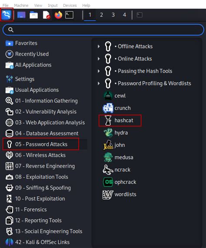This screenshot has width=206, height=248.
Task: Open the Kali dragon applications menu
Action: pos(7,15)
